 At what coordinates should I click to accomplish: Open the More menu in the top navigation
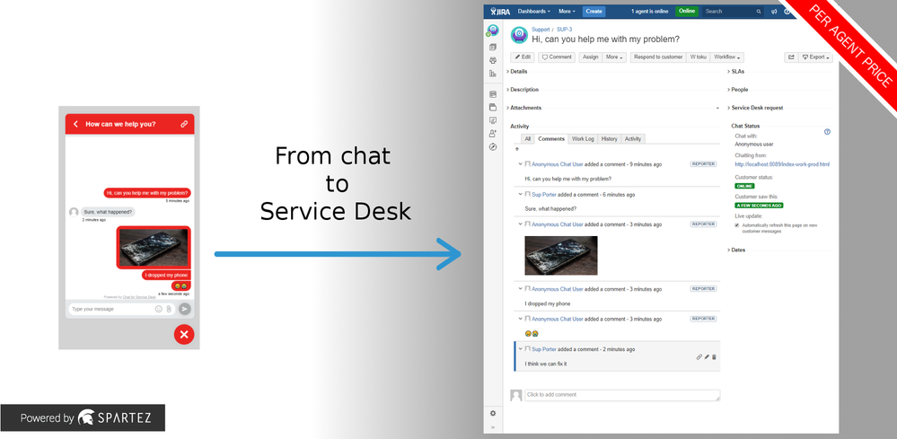click(567, 11)
